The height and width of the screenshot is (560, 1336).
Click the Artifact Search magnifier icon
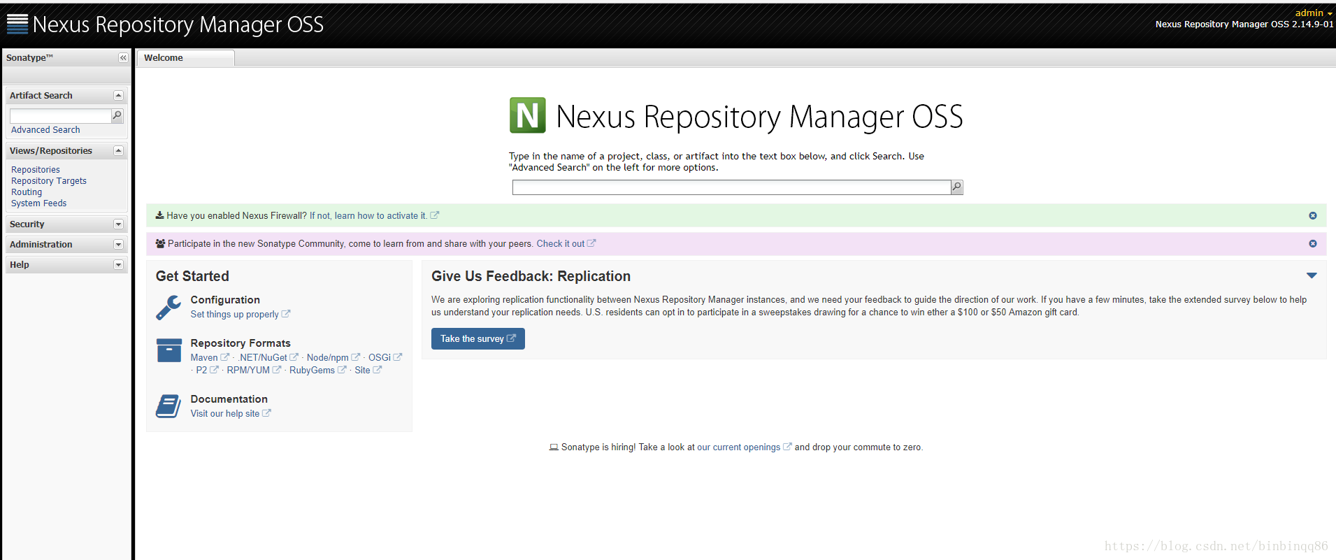[x=117, y=115]
